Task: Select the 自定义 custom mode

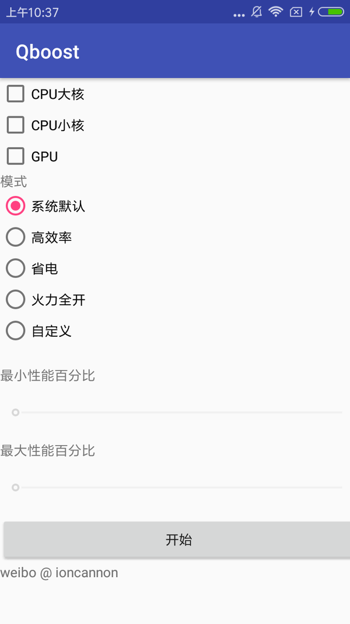Action: coord(16,331)
